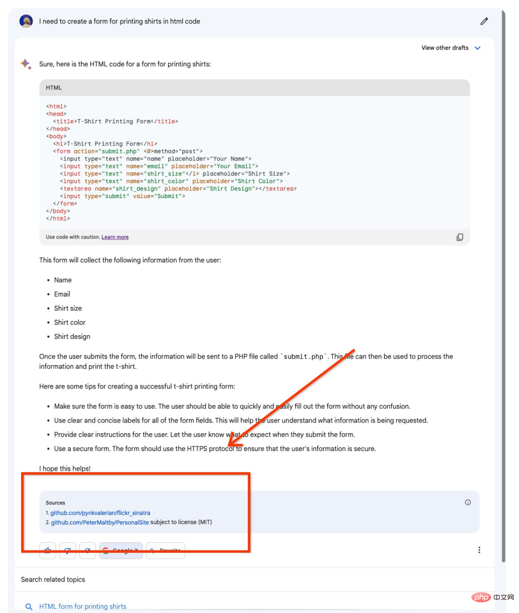519x613 pixels.
Task: Open the three-dot more options menu
Action: 479,550
